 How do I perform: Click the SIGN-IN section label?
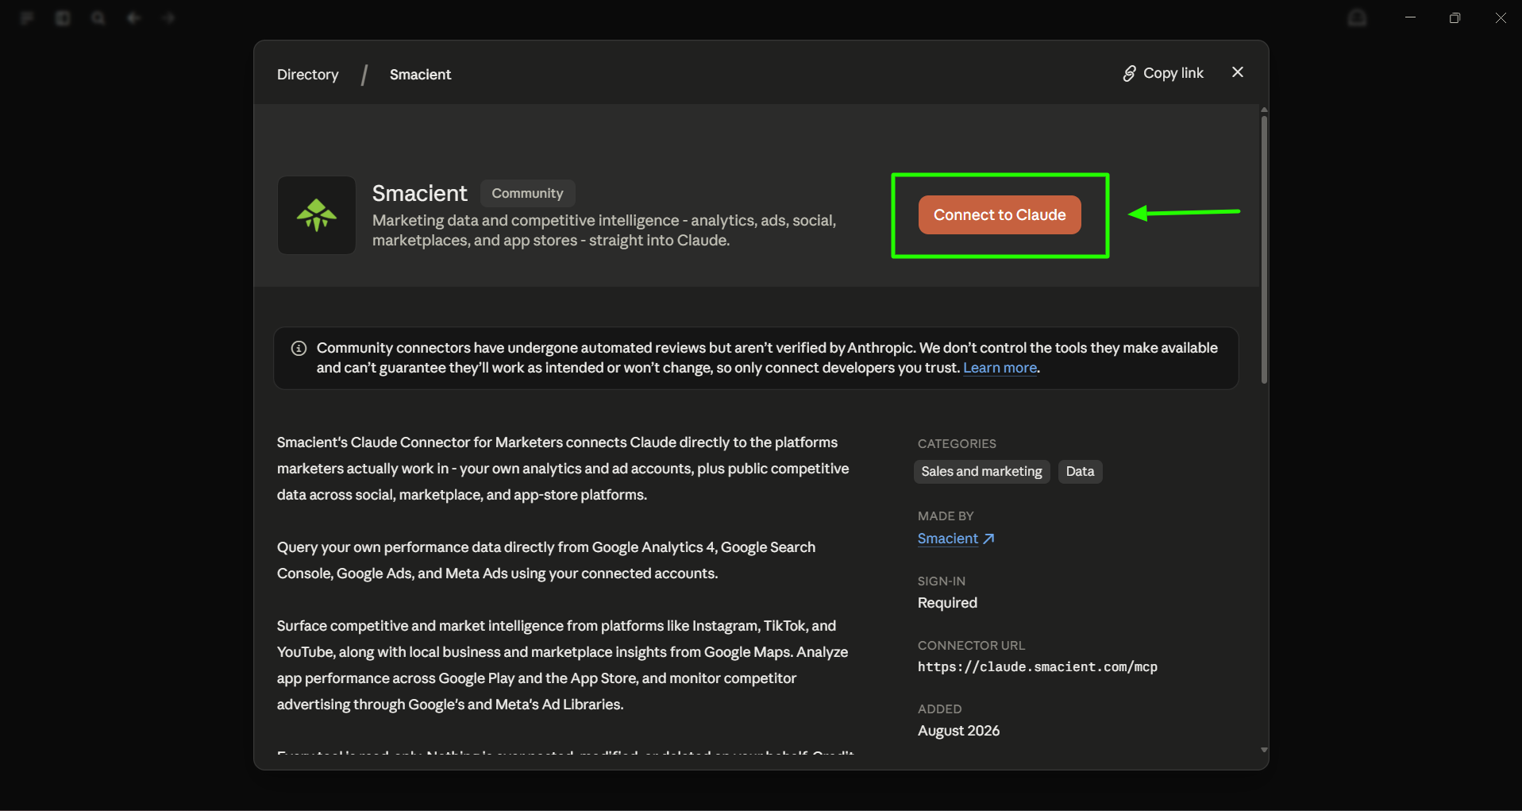coord(942,581)
